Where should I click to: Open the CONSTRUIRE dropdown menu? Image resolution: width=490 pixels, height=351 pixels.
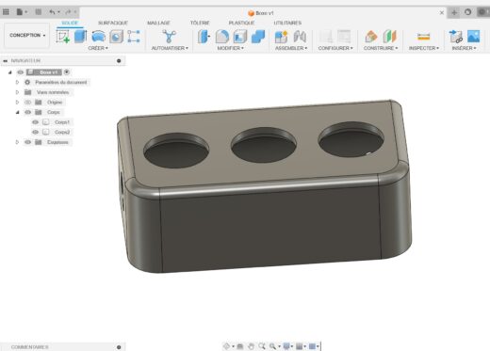[381, 48]
